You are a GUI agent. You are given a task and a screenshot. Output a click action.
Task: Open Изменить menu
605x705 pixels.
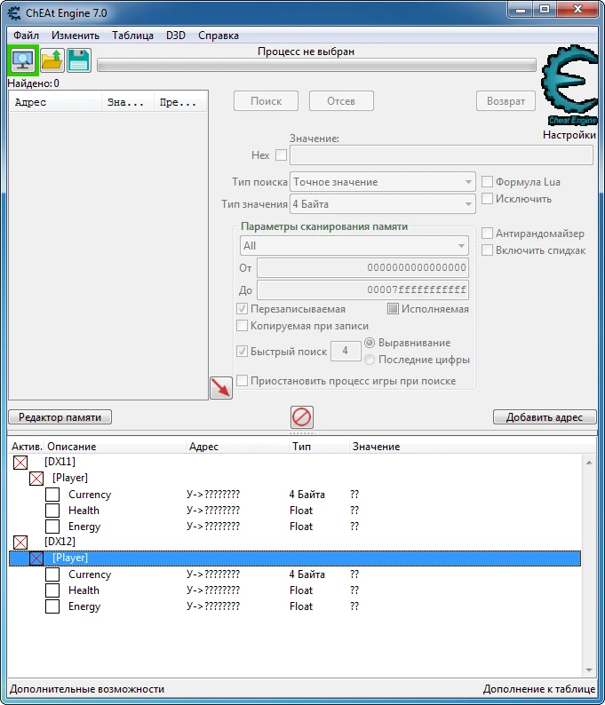(x=76, y=35)
